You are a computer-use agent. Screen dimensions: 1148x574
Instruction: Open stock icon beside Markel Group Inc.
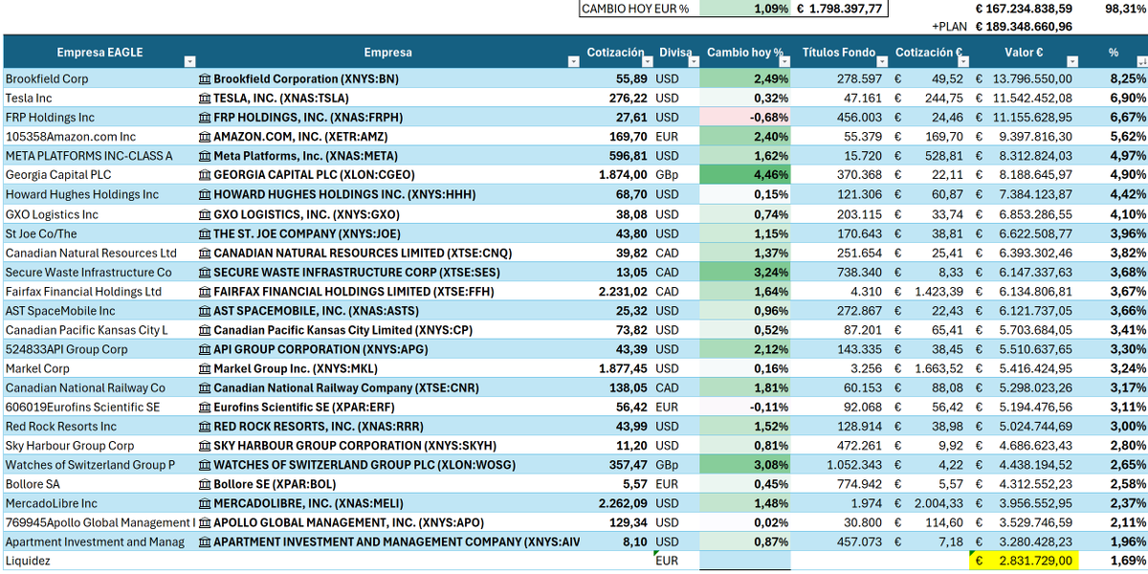tap(205, 368)
